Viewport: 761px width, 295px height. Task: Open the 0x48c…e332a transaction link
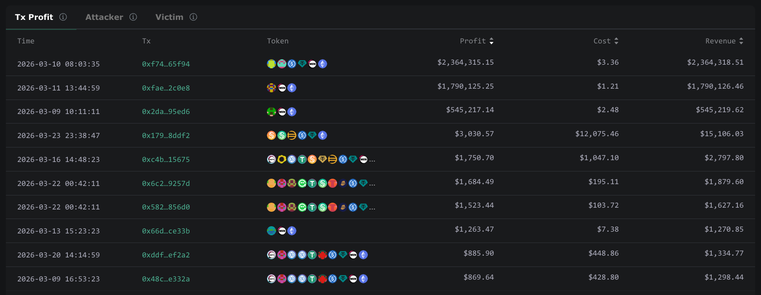pos(166,279)
